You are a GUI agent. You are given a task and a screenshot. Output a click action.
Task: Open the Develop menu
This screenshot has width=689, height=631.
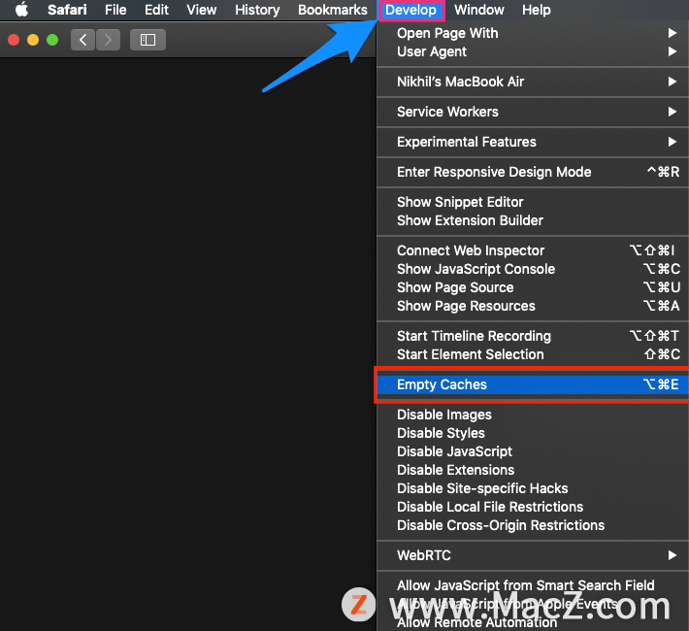pos(410,10)
